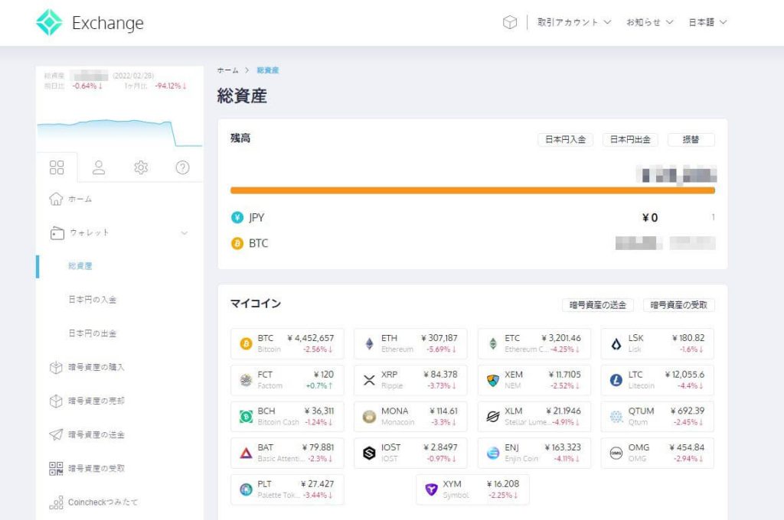
Task: Select the dashboard grid tab icon
Action: [57, 167]
